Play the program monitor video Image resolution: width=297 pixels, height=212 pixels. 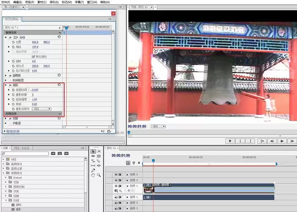tap(282, 141)
